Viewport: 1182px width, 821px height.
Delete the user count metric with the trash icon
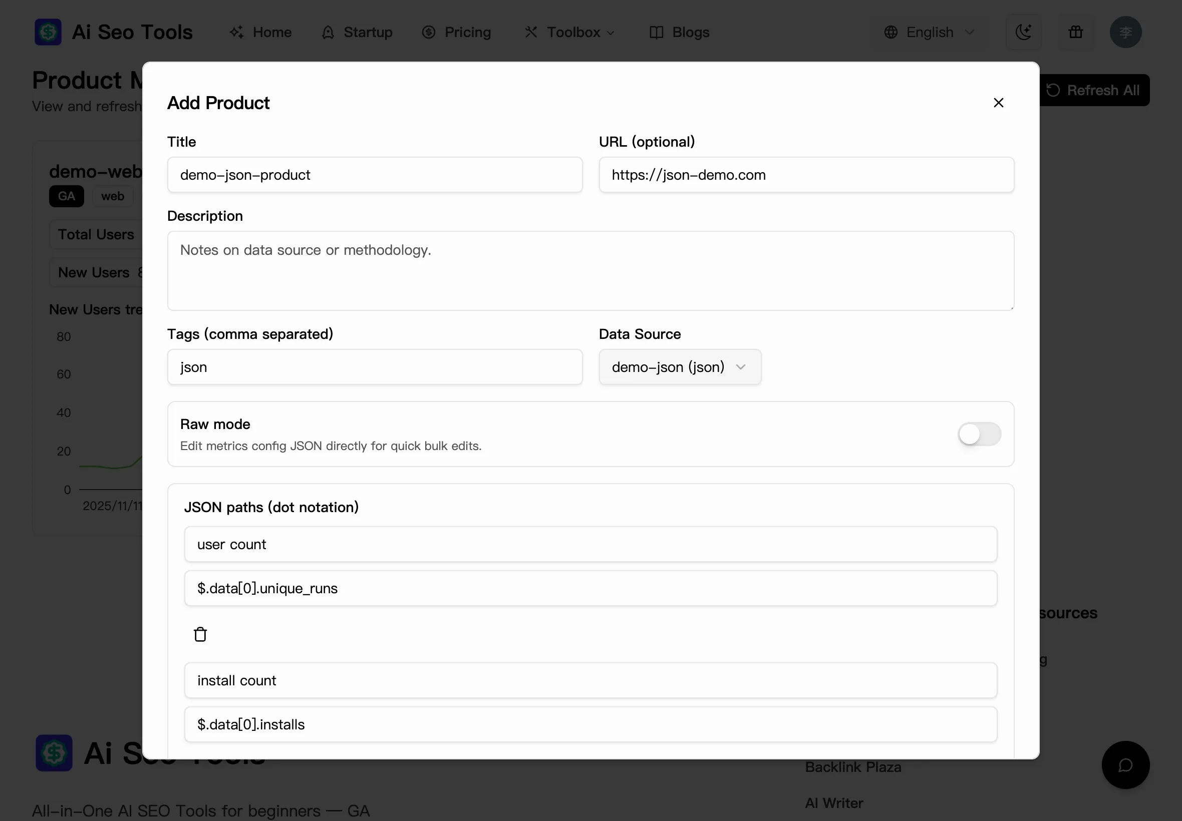pyautogui.click(x=200, y=634)
